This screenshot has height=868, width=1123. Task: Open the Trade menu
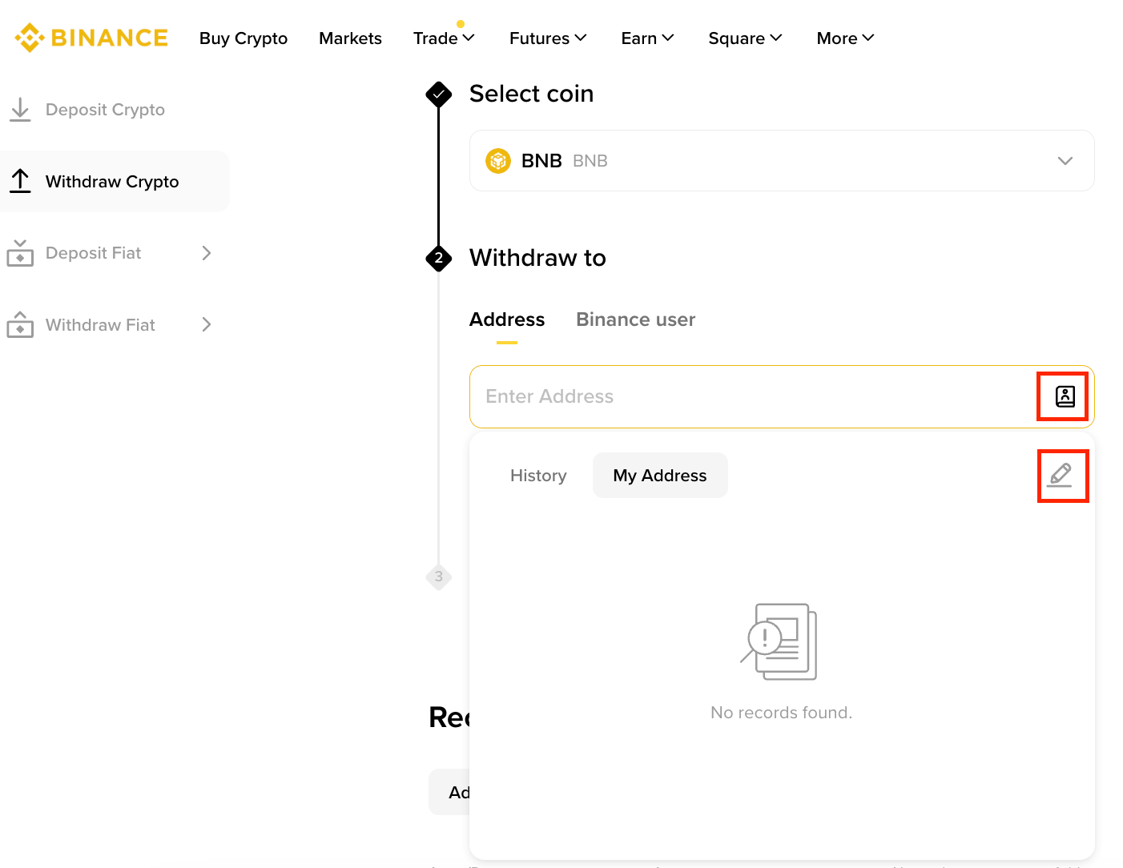pyautogui.click(x=444, y=38)
